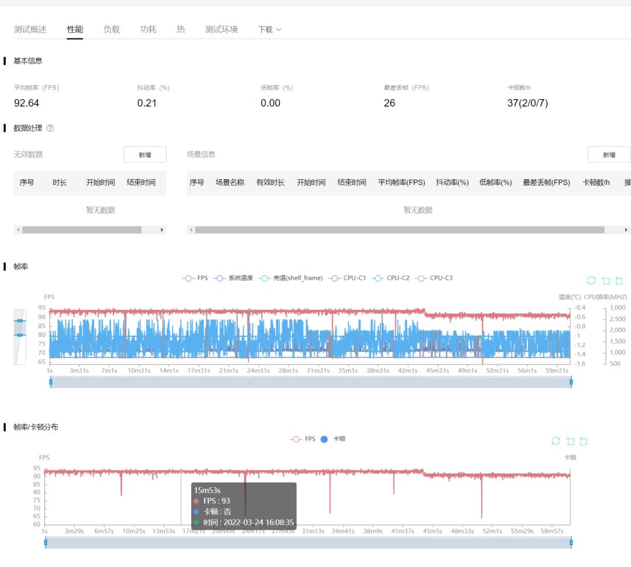Viewport: 631px width, 567px height.
Task: Click 新增 button under 无效数据
Action: [145, 155]
